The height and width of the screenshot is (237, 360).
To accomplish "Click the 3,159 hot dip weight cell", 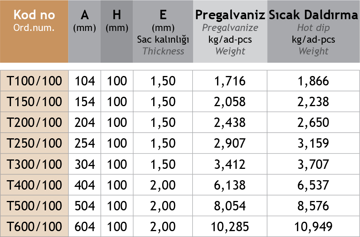I will [313, 143].
